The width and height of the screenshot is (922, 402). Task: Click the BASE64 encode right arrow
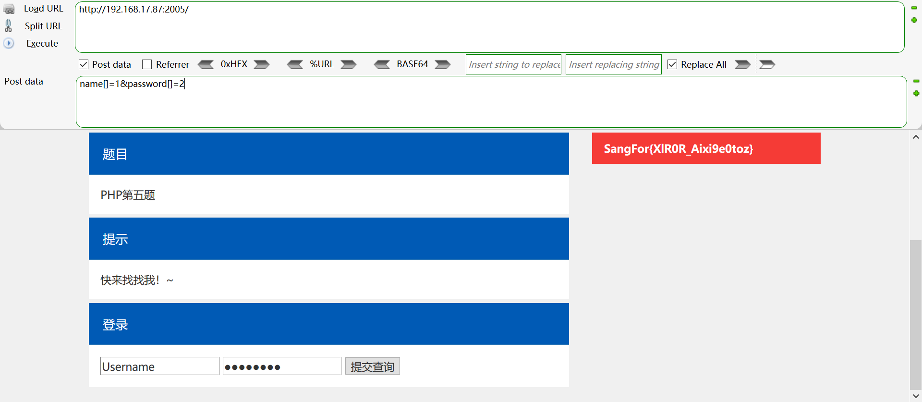click(443, 64)
